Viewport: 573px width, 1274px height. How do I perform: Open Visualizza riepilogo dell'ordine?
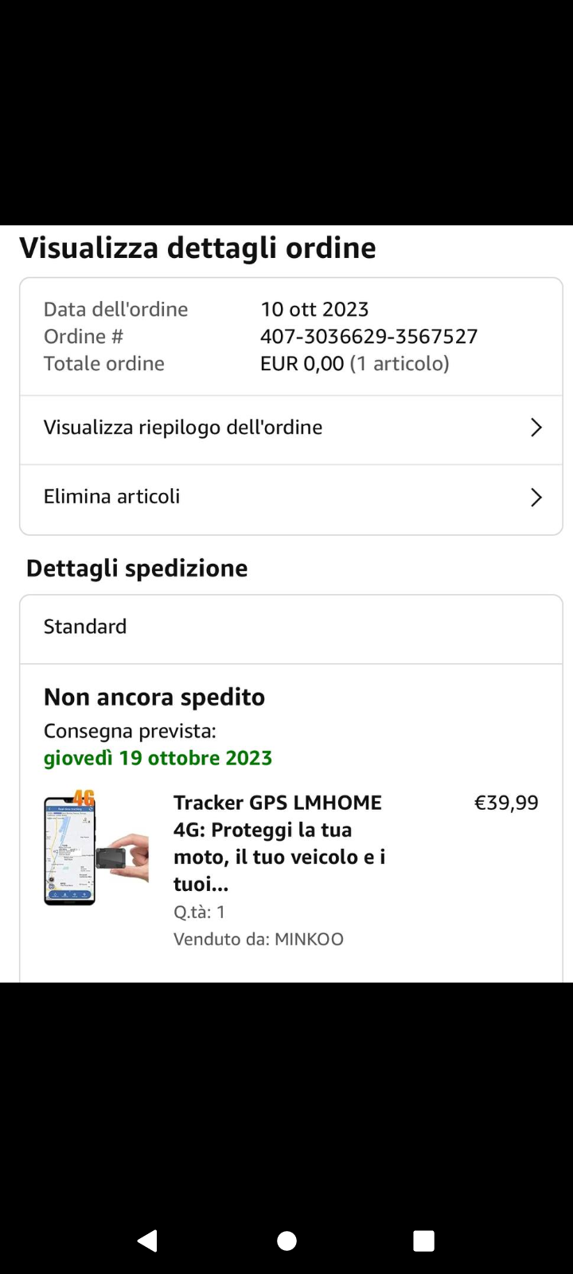tap(183, 428)
